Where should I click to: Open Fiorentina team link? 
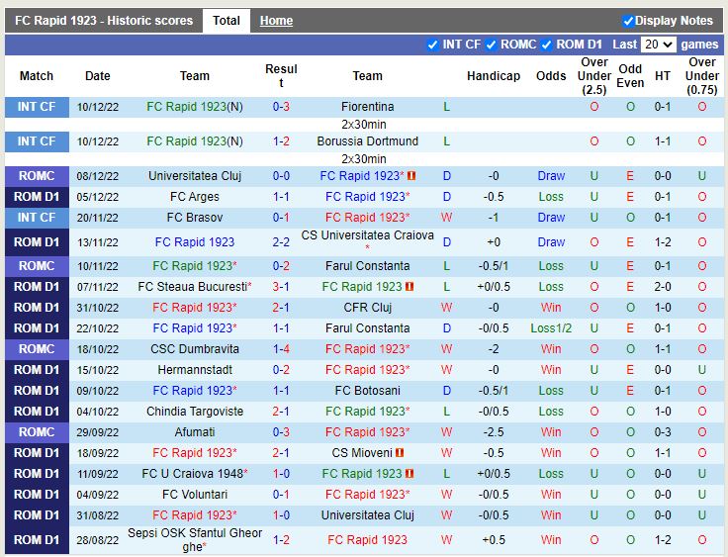[x=367, y=107]
